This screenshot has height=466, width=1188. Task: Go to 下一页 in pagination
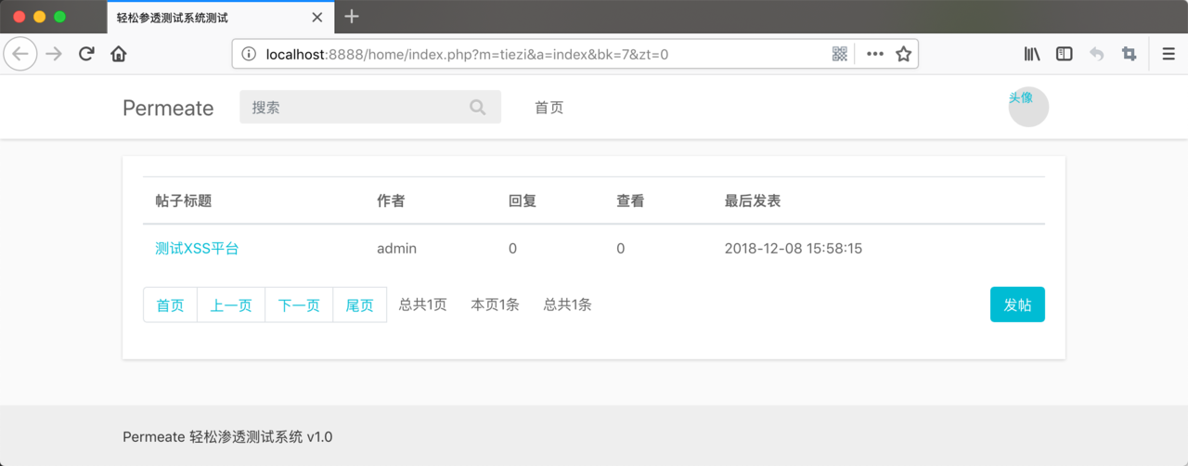point(299,304)
